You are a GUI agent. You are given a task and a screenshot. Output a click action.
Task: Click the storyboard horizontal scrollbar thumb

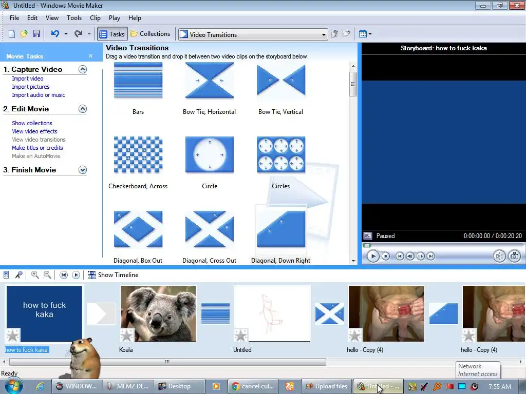pos(167,362)
